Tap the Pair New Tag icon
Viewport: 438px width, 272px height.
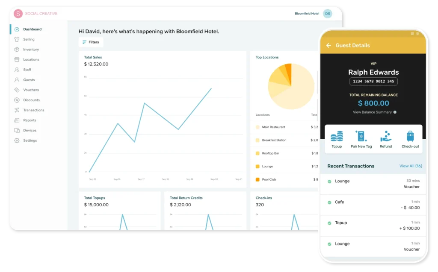point(361,137)
